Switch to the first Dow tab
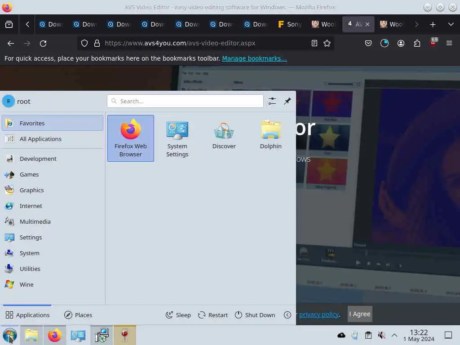Image resolution: width=460 pixels, height=345 pixels. coord(51,24)
